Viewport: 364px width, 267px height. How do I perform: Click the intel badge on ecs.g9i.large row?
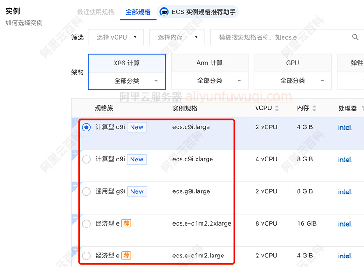pyautogui.click(x=344, y=191)
